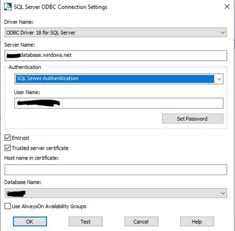
Task: Expand the Database Name dropdown arrow
Action: pos(223,193)
